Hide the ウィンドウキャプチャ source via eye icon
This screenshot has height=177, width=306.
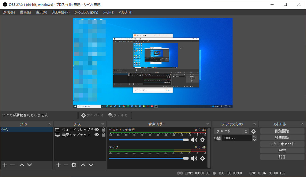pyautogui.click(x=97, y=130)
